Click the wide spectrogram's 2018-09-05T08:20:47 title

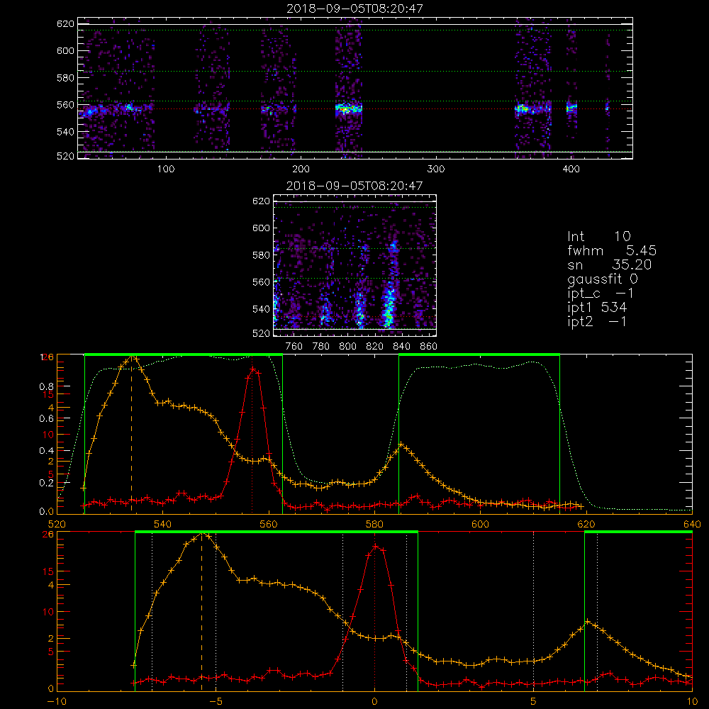click(x=354, y=9)
